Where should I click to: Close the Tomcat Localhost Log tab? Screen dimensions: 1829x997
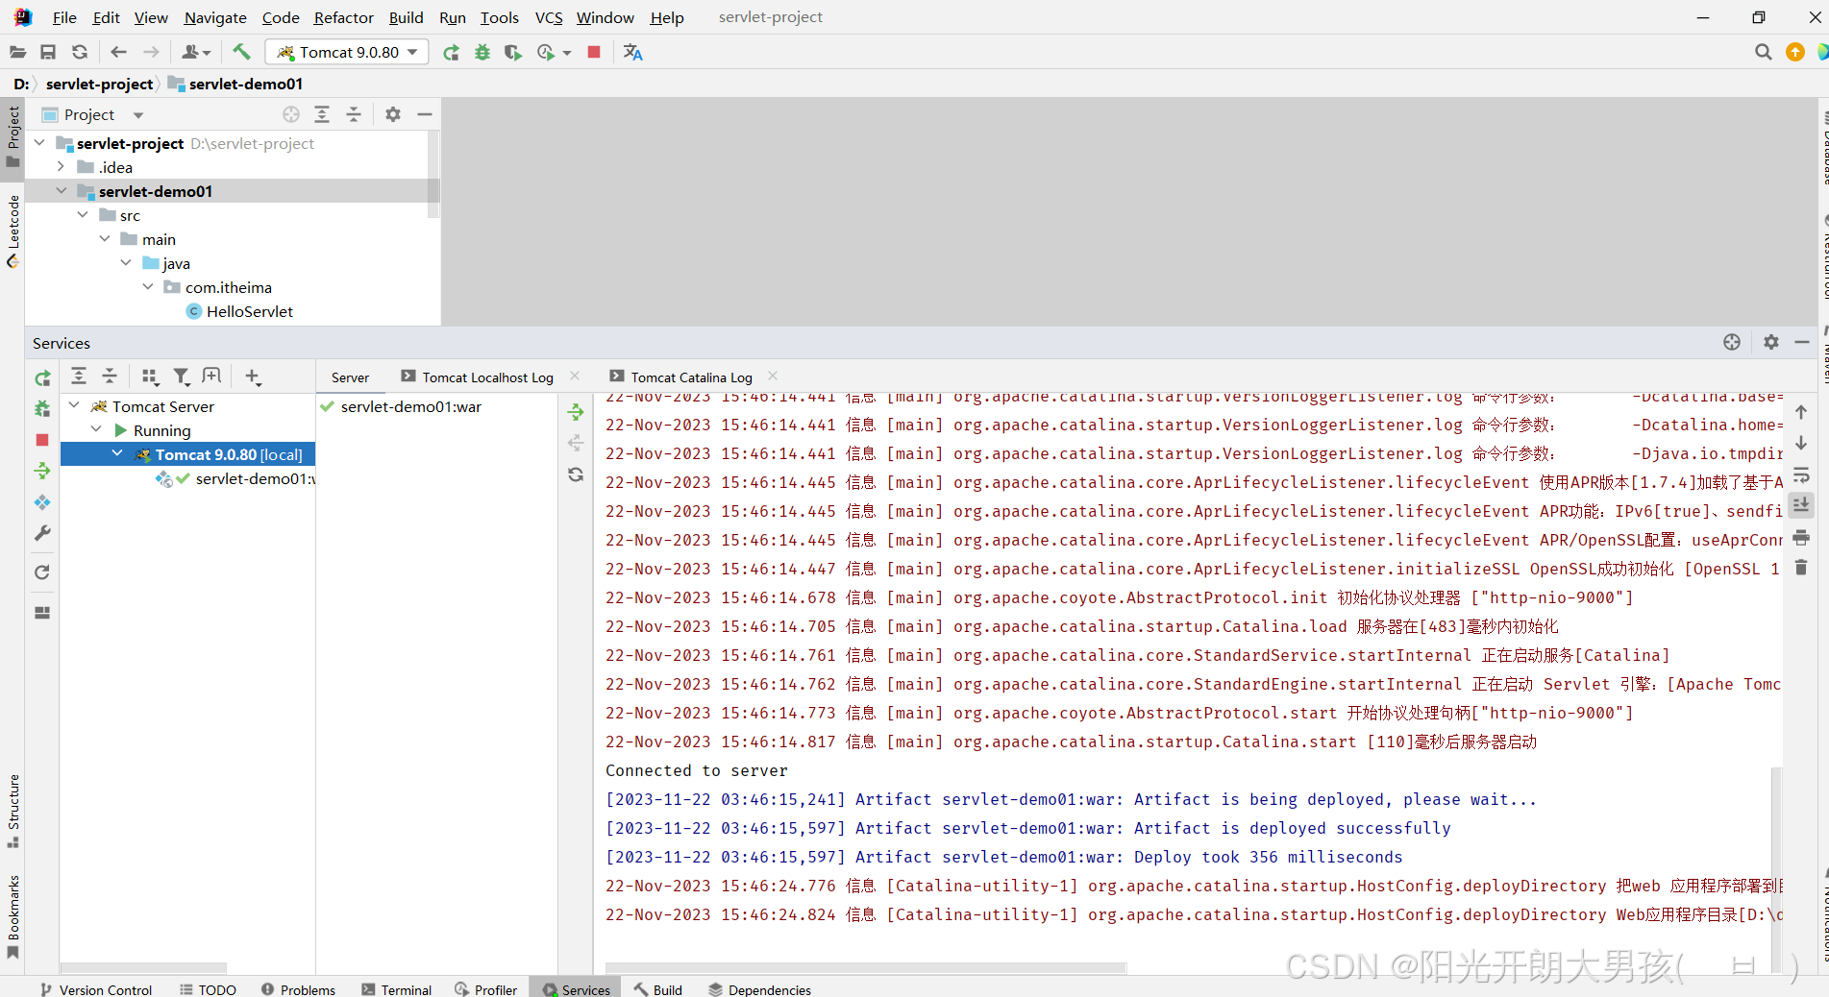(x=575, y=377)
